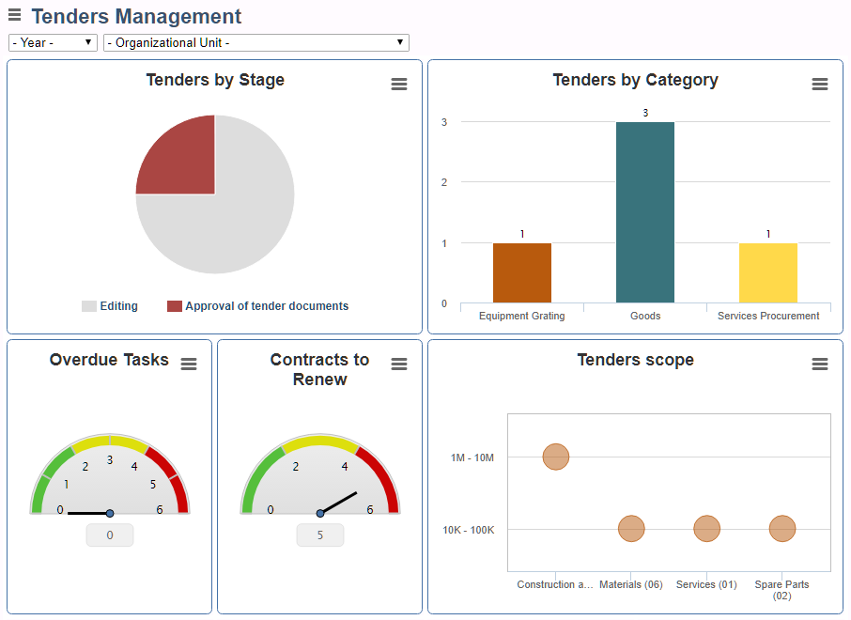Expand the Construction category label in Tenders scope
Screen dimensions: 851x620
point(555,583)
